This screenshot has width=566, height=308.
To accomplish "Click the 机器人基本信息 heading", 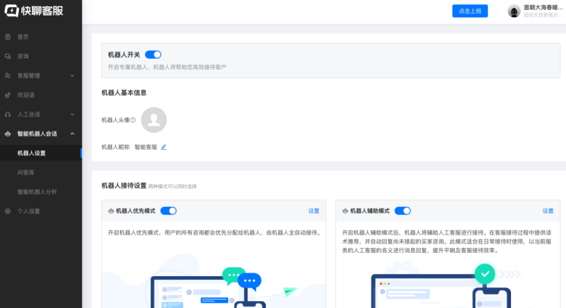I will (124, 93).
